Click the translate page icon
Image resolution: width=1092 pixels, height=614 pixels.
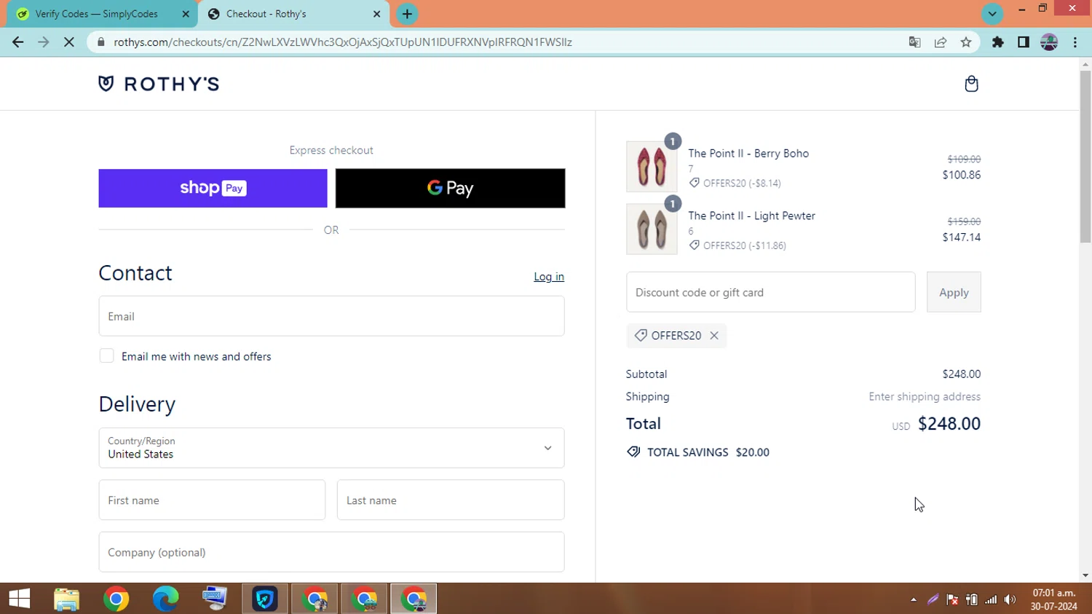[915, 42]
